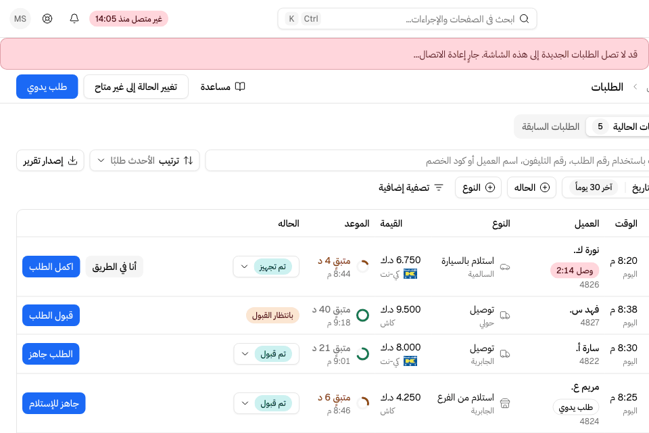Open the ترتيب الأحدث طلبًا sort dropdown
649x433 pixels.
[145, 160]
